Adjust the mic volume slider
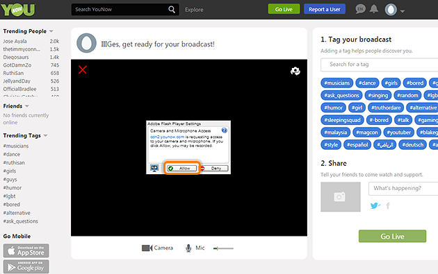Image resolution: width=438 pixels, height=274 pixels. point(223,248)
